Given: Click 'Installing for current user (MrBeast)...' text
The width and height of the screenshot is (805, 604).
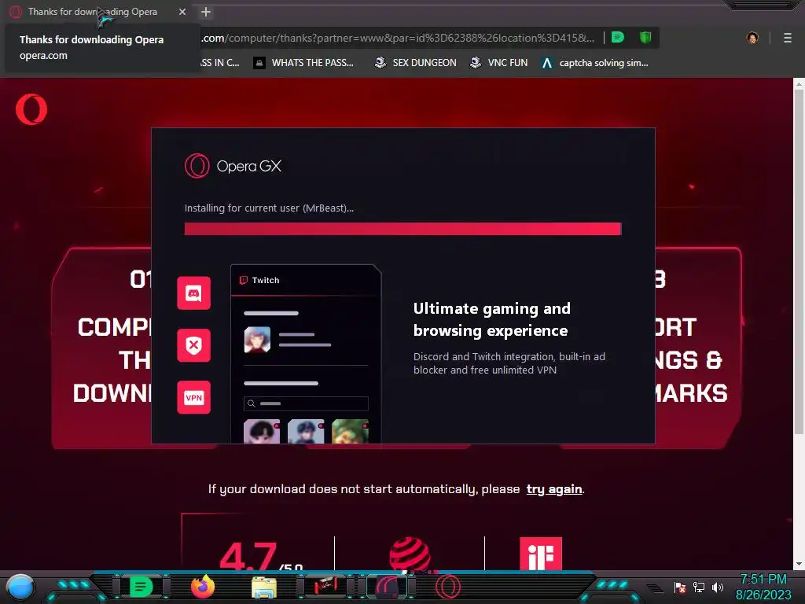Looking at the screenshot, I should pyautogui.click(x=269, y=208).
